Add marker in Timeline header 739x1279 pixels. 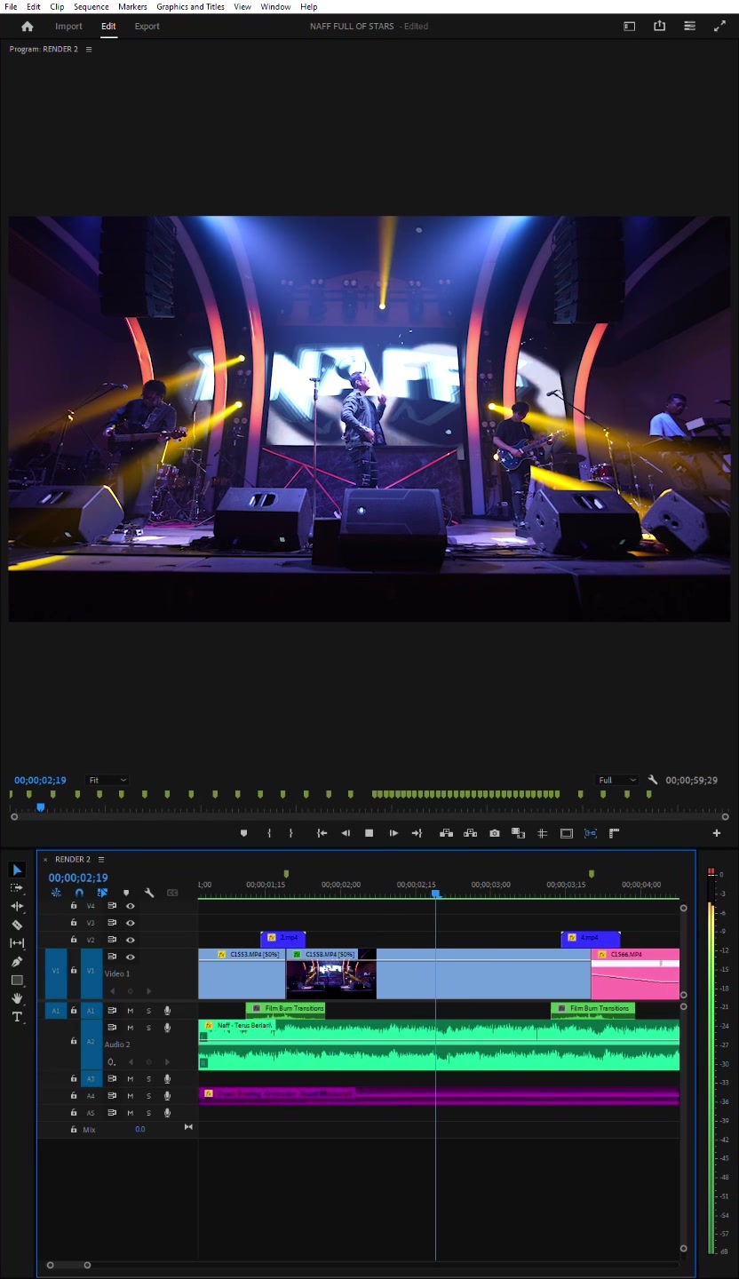pos(126,893)
